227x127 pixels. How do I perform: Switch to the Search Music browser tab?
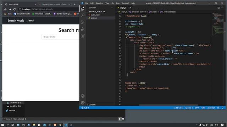(20, 5)
